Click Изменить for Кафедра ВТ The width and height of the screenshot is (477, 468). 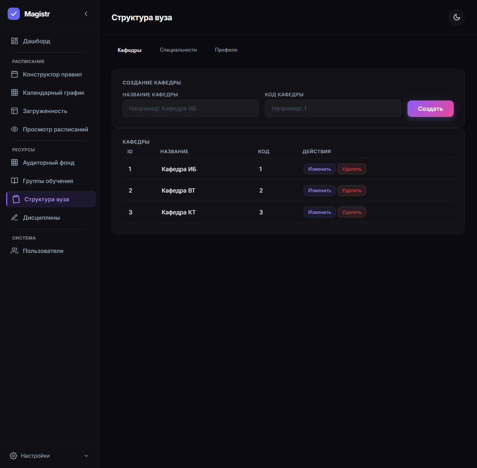pos(320,191)
